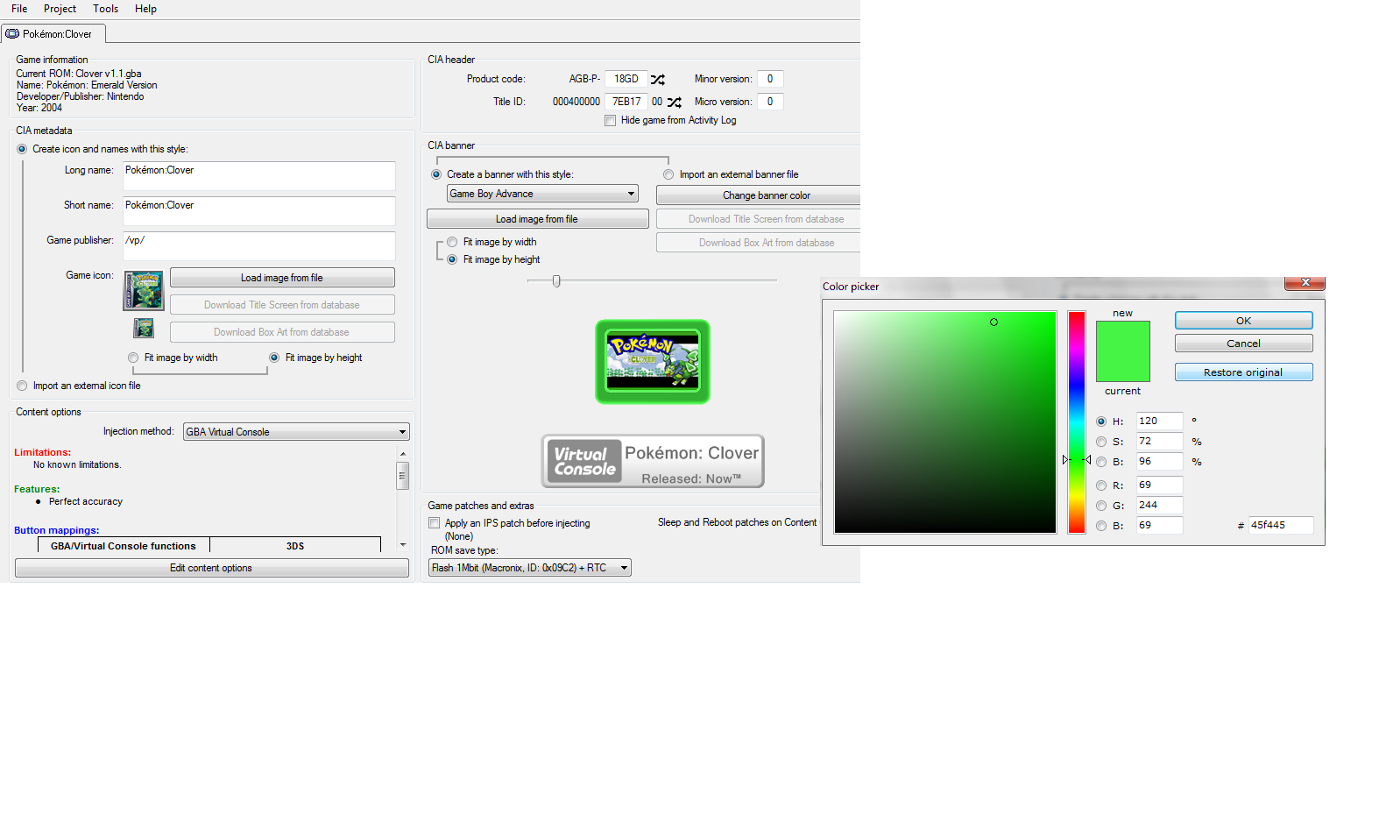Close the Color picker dialog
The image size is (1379, 836).
coord(1305,283)
